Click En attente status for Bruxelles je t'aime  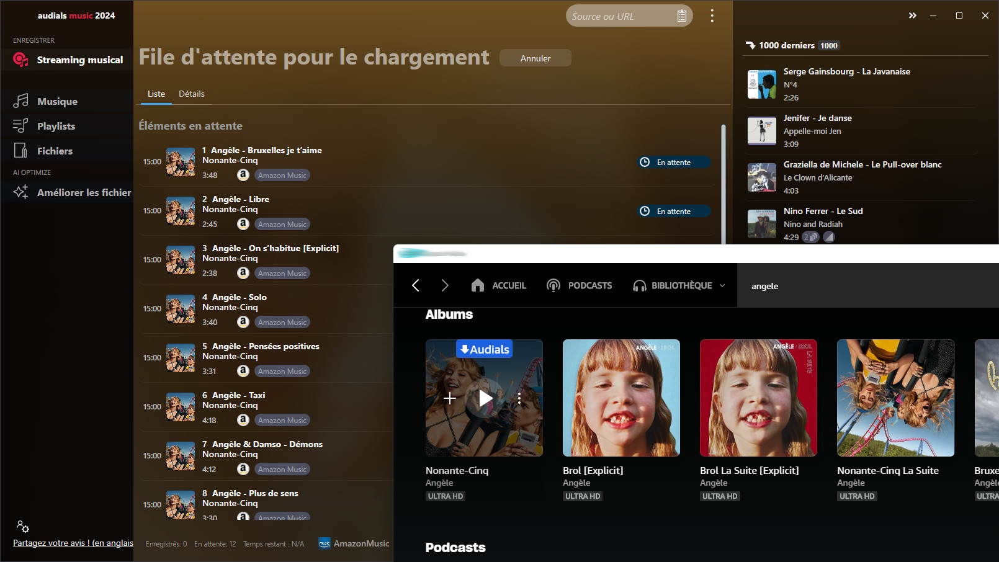[673, 162]
